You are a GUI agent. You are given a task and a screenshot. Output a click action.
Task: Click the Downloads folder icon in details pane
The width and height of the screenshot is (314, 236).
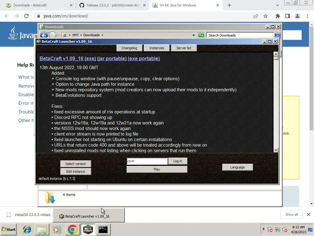coord(50,198)
